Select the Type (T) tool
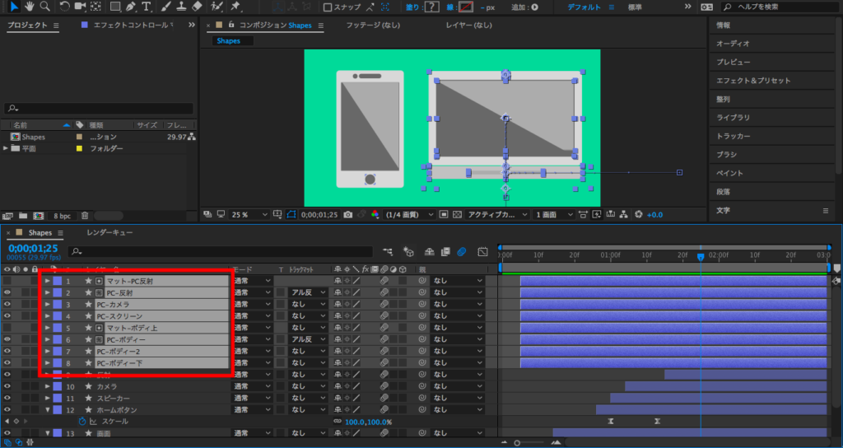Image resolution: width=843 pixels, height=448 pixels. [147, 7]
